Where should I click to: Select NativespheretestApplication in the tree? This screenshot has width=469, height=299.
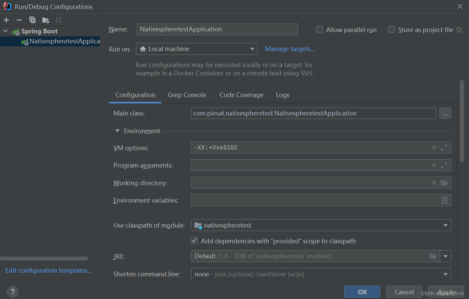click(x=50, y=41)
